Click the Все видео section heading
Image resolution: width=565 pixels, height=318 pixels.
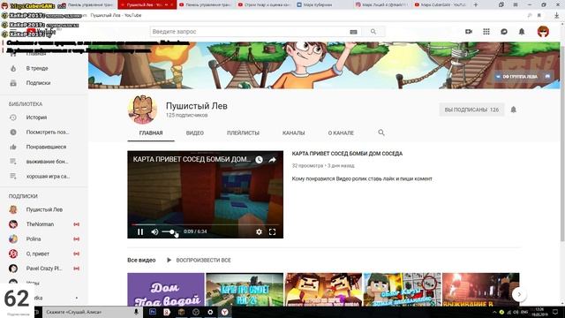[x=141, y=260]
